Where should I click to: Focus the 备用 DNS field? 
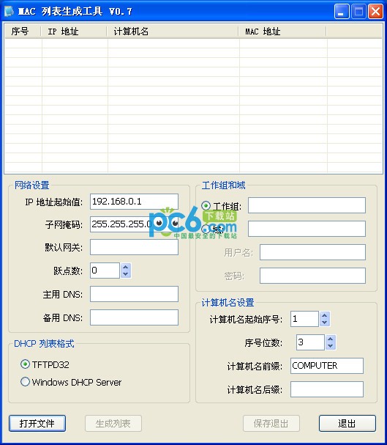tap(134, 317)
